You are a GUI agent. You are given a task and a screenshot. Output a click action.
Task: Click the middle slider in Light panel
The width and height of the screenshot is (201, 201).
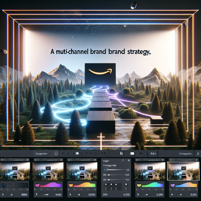pyautogui.click(x=116, y=175)
